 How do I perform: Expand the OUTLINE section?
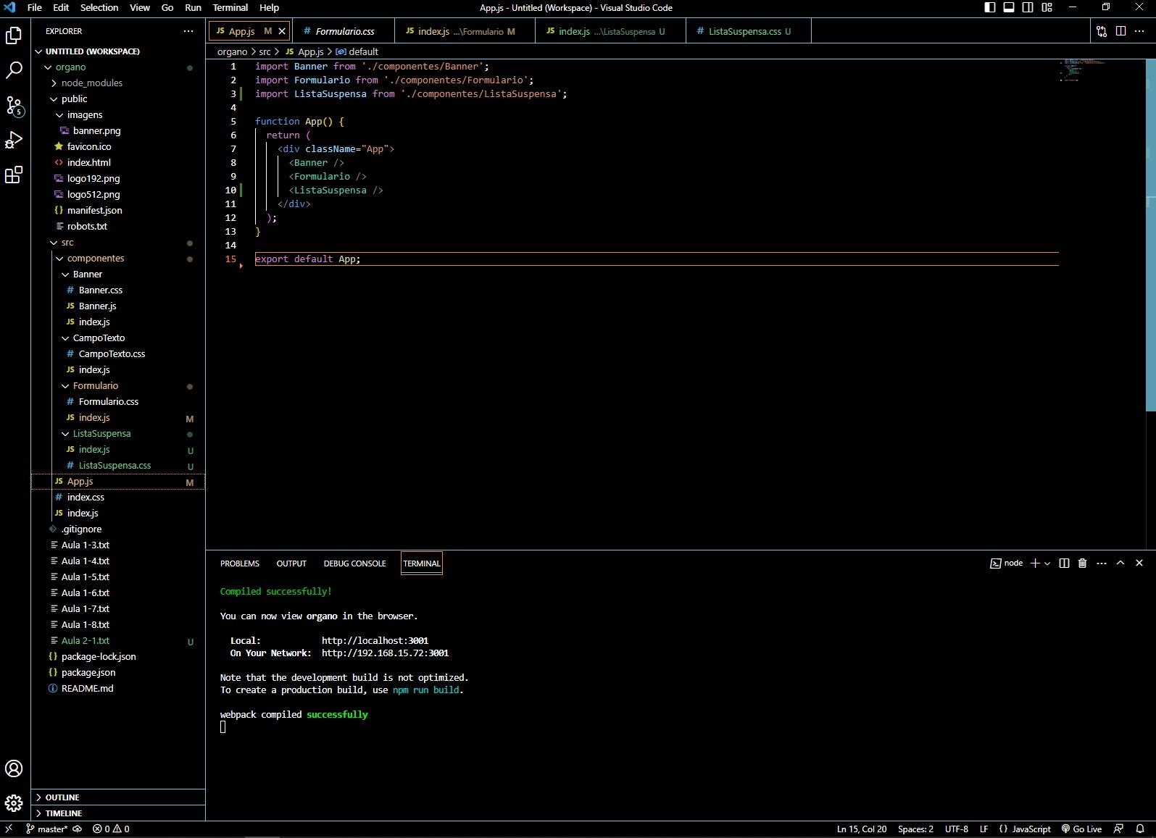pos(118,797)
